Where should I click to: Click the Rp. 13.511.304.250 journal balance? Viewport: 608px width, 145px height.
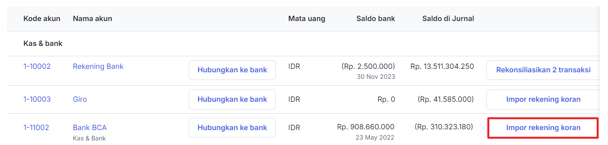pyautogui.click(x=442, y=66)
